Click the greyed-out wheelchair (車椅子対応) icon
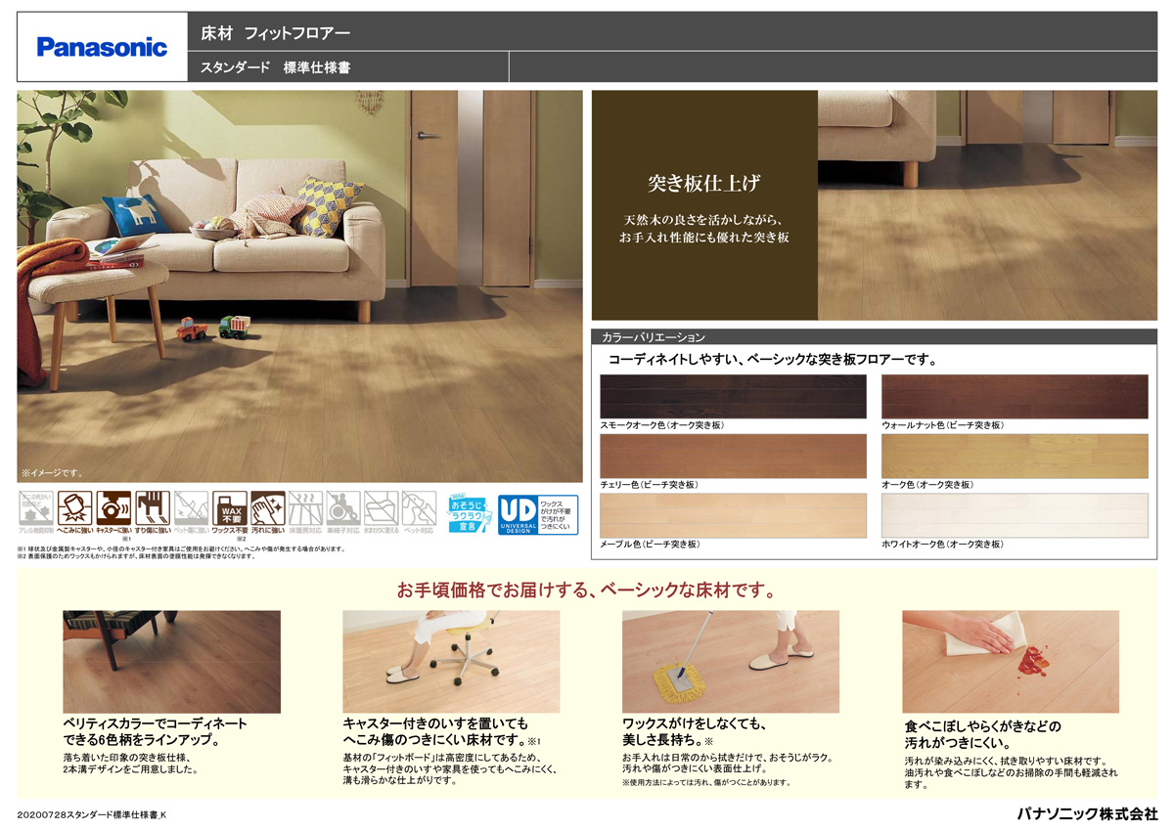 click(343, 508)
